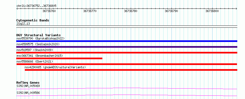Image resolution: width=245 pixels, height=99 pixels.
Task: Open the nsv6599575 (Sedlazeck2020) variant label
Action: (x=38, y=44)
